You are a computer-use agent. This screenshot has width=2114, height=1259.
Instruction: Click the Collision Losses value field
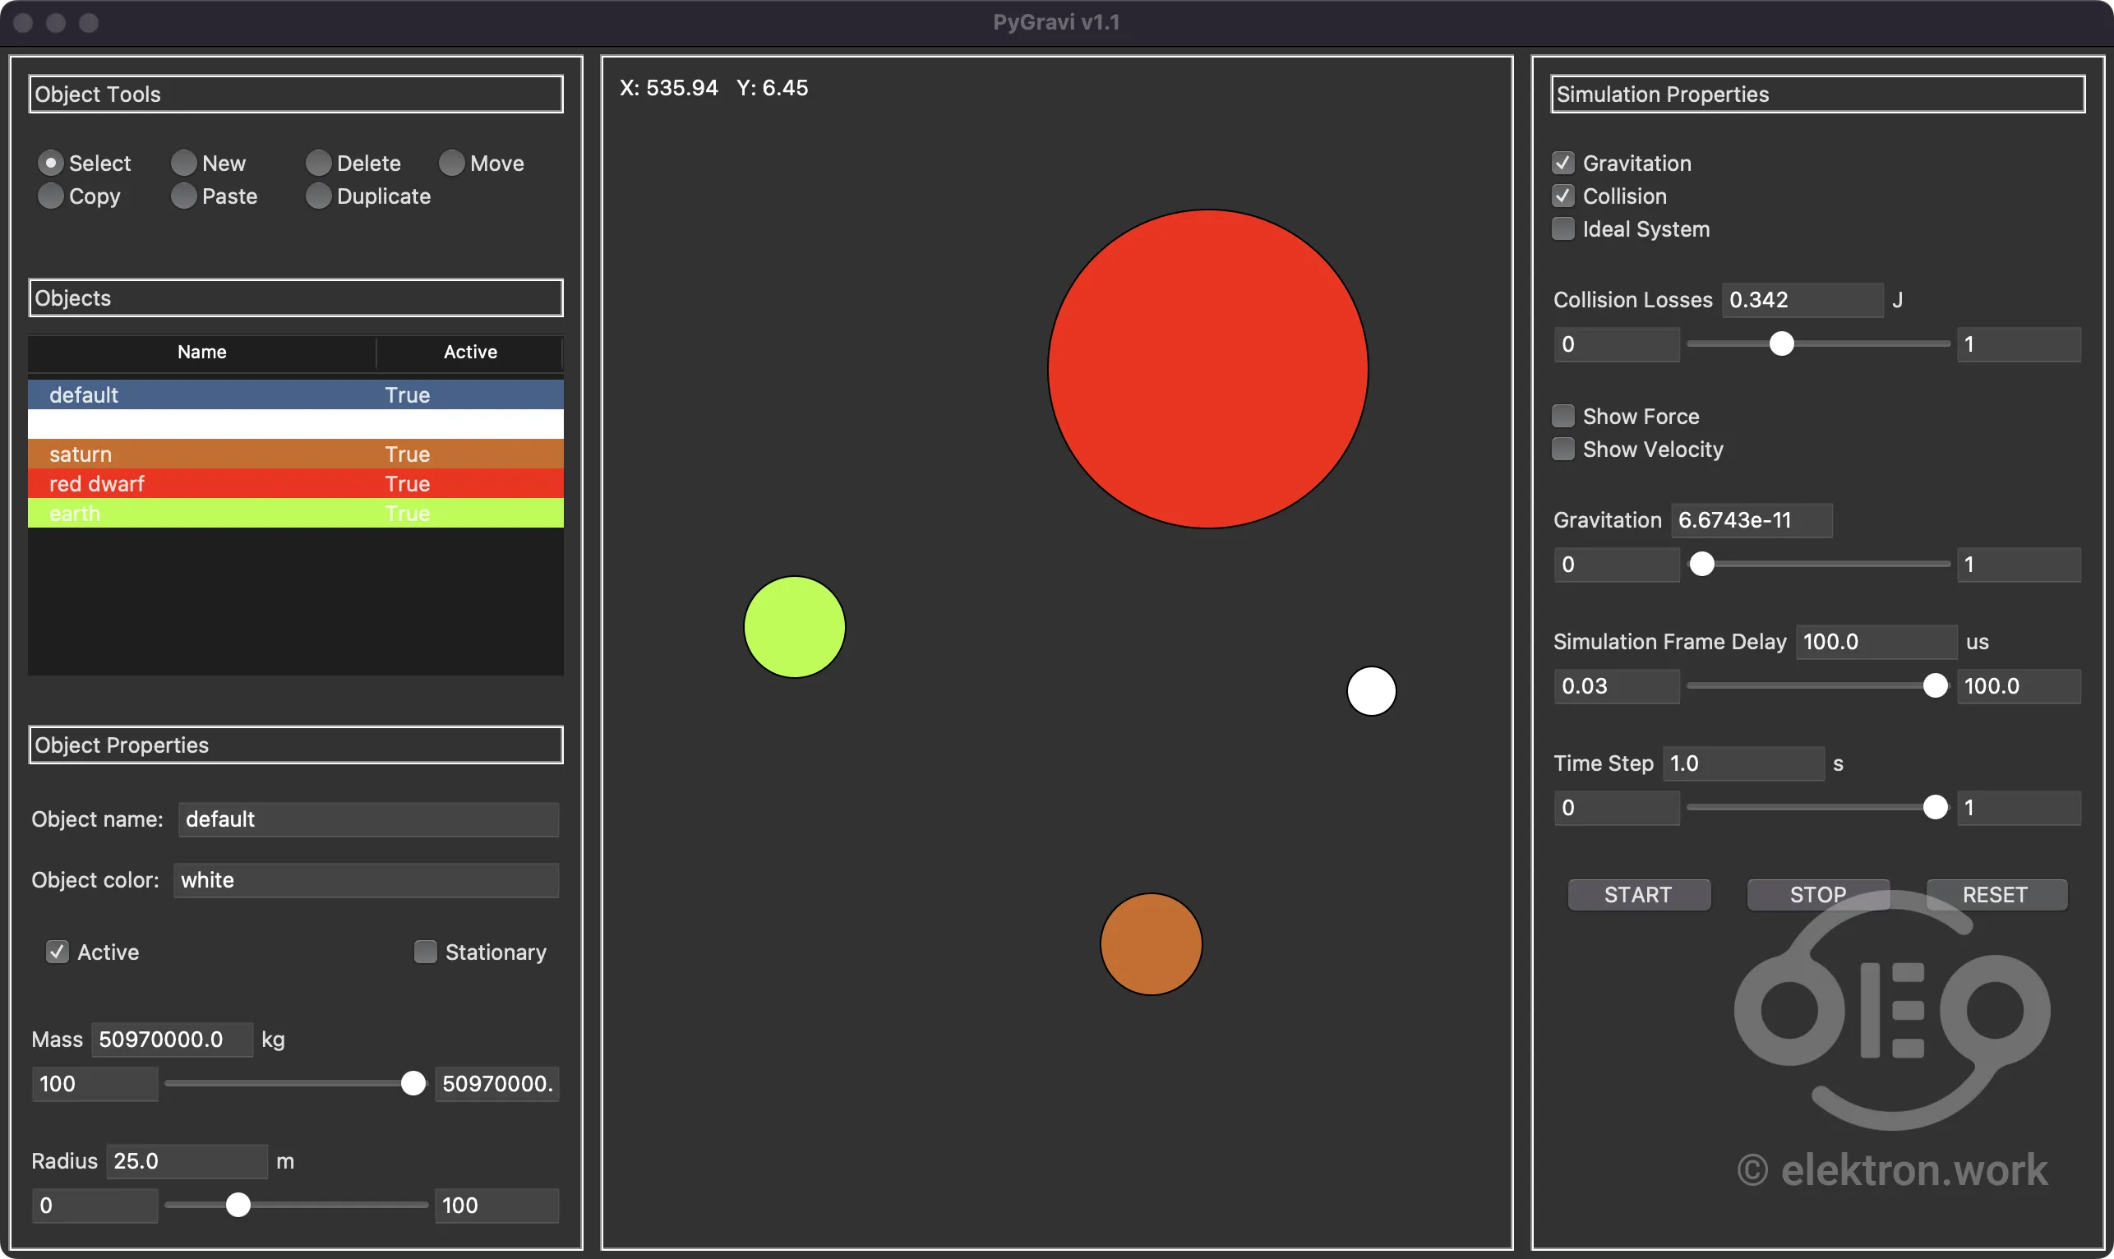[x=1802, y=300]
